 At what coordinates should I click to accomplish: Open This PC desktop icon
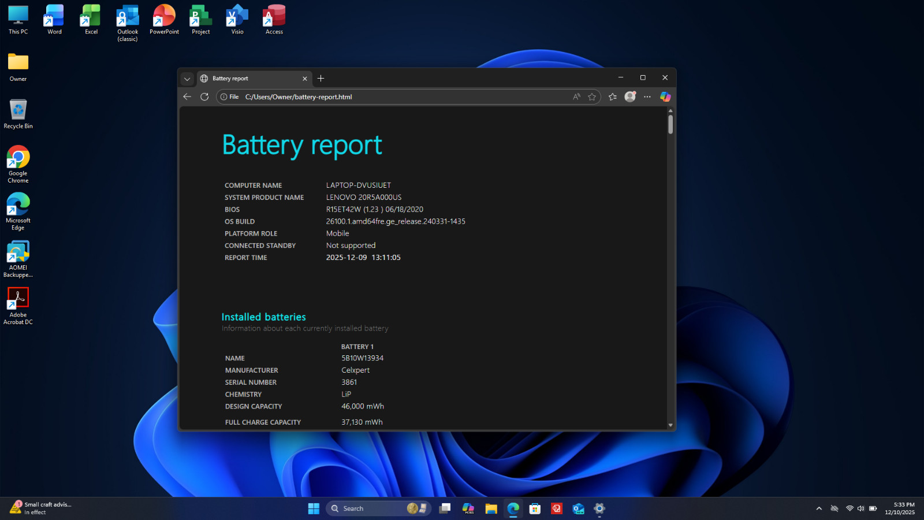18,20
